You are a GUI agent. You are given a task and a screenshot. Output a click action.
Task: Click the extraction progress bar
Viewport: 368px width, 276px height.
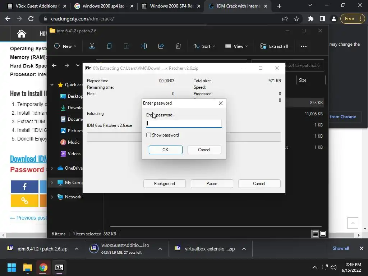[184, 137]
